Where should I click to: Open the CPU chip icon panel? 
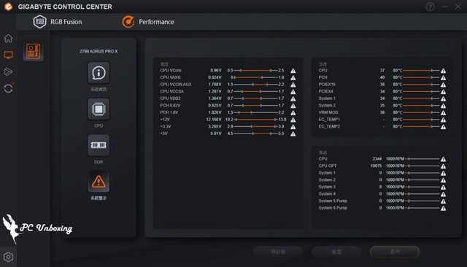point(99,109)
